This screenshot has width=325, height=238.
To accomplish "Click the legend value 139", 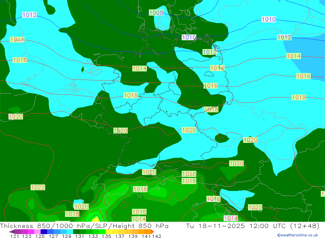I will coord(133,236).
